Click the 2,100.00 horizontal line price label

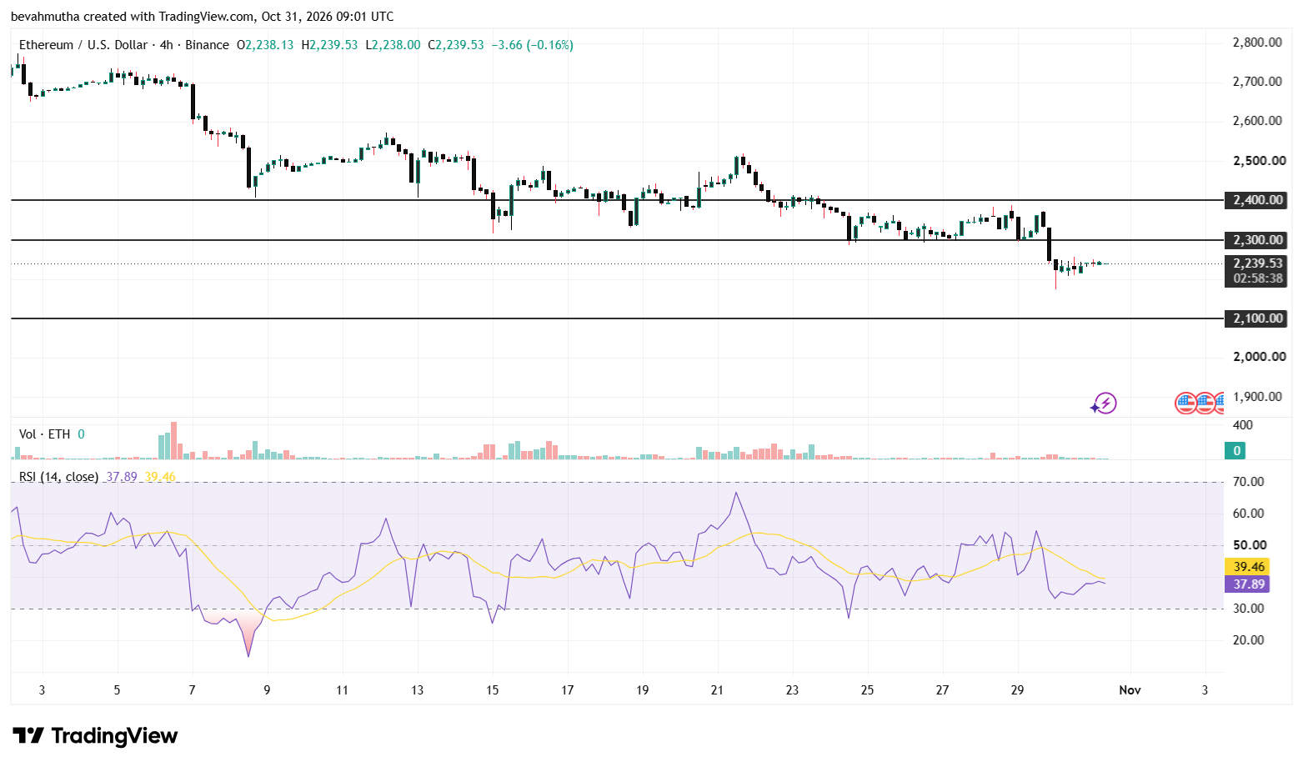(x=1256, y=318)
